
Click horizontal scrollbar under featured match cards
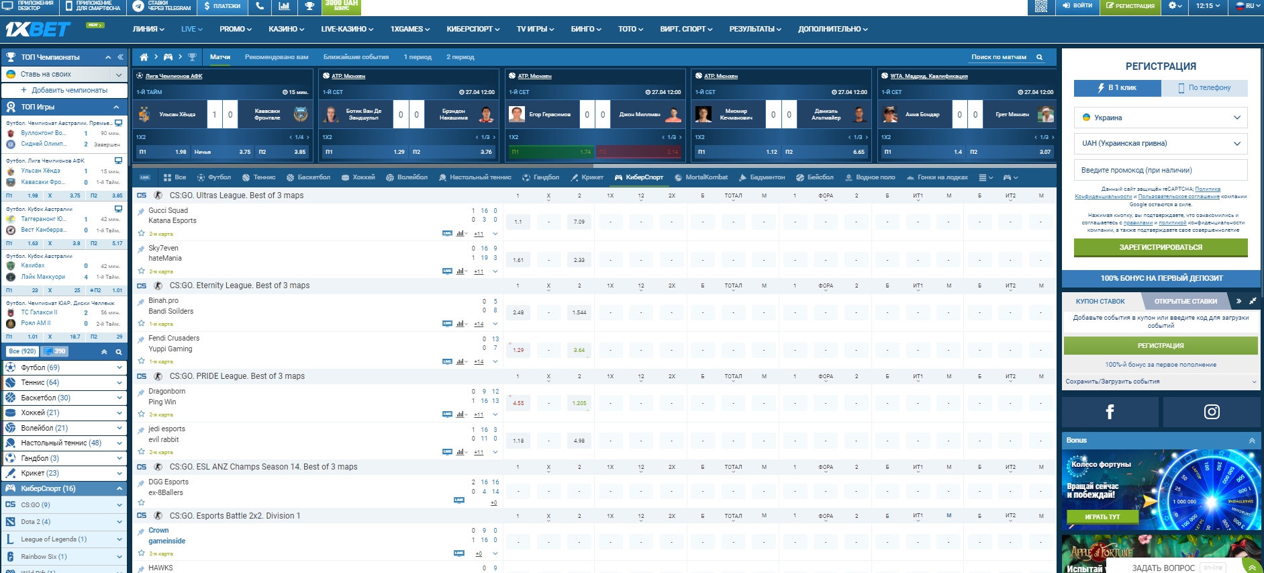coord(470,165)
